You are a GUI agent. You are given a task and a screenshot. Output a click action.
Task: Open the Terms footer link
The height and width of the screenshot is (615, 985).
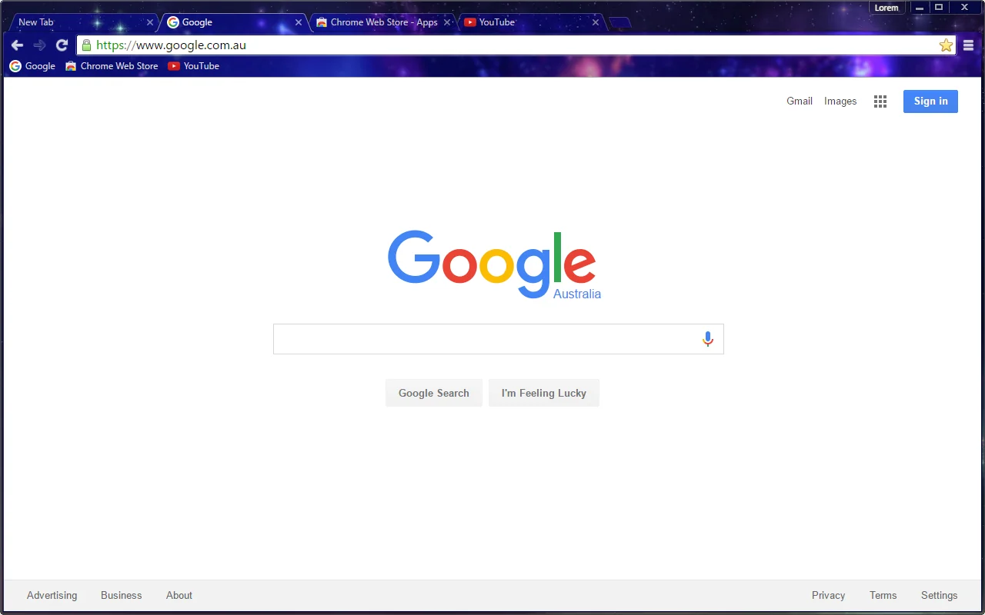click(x=883, y=595)
